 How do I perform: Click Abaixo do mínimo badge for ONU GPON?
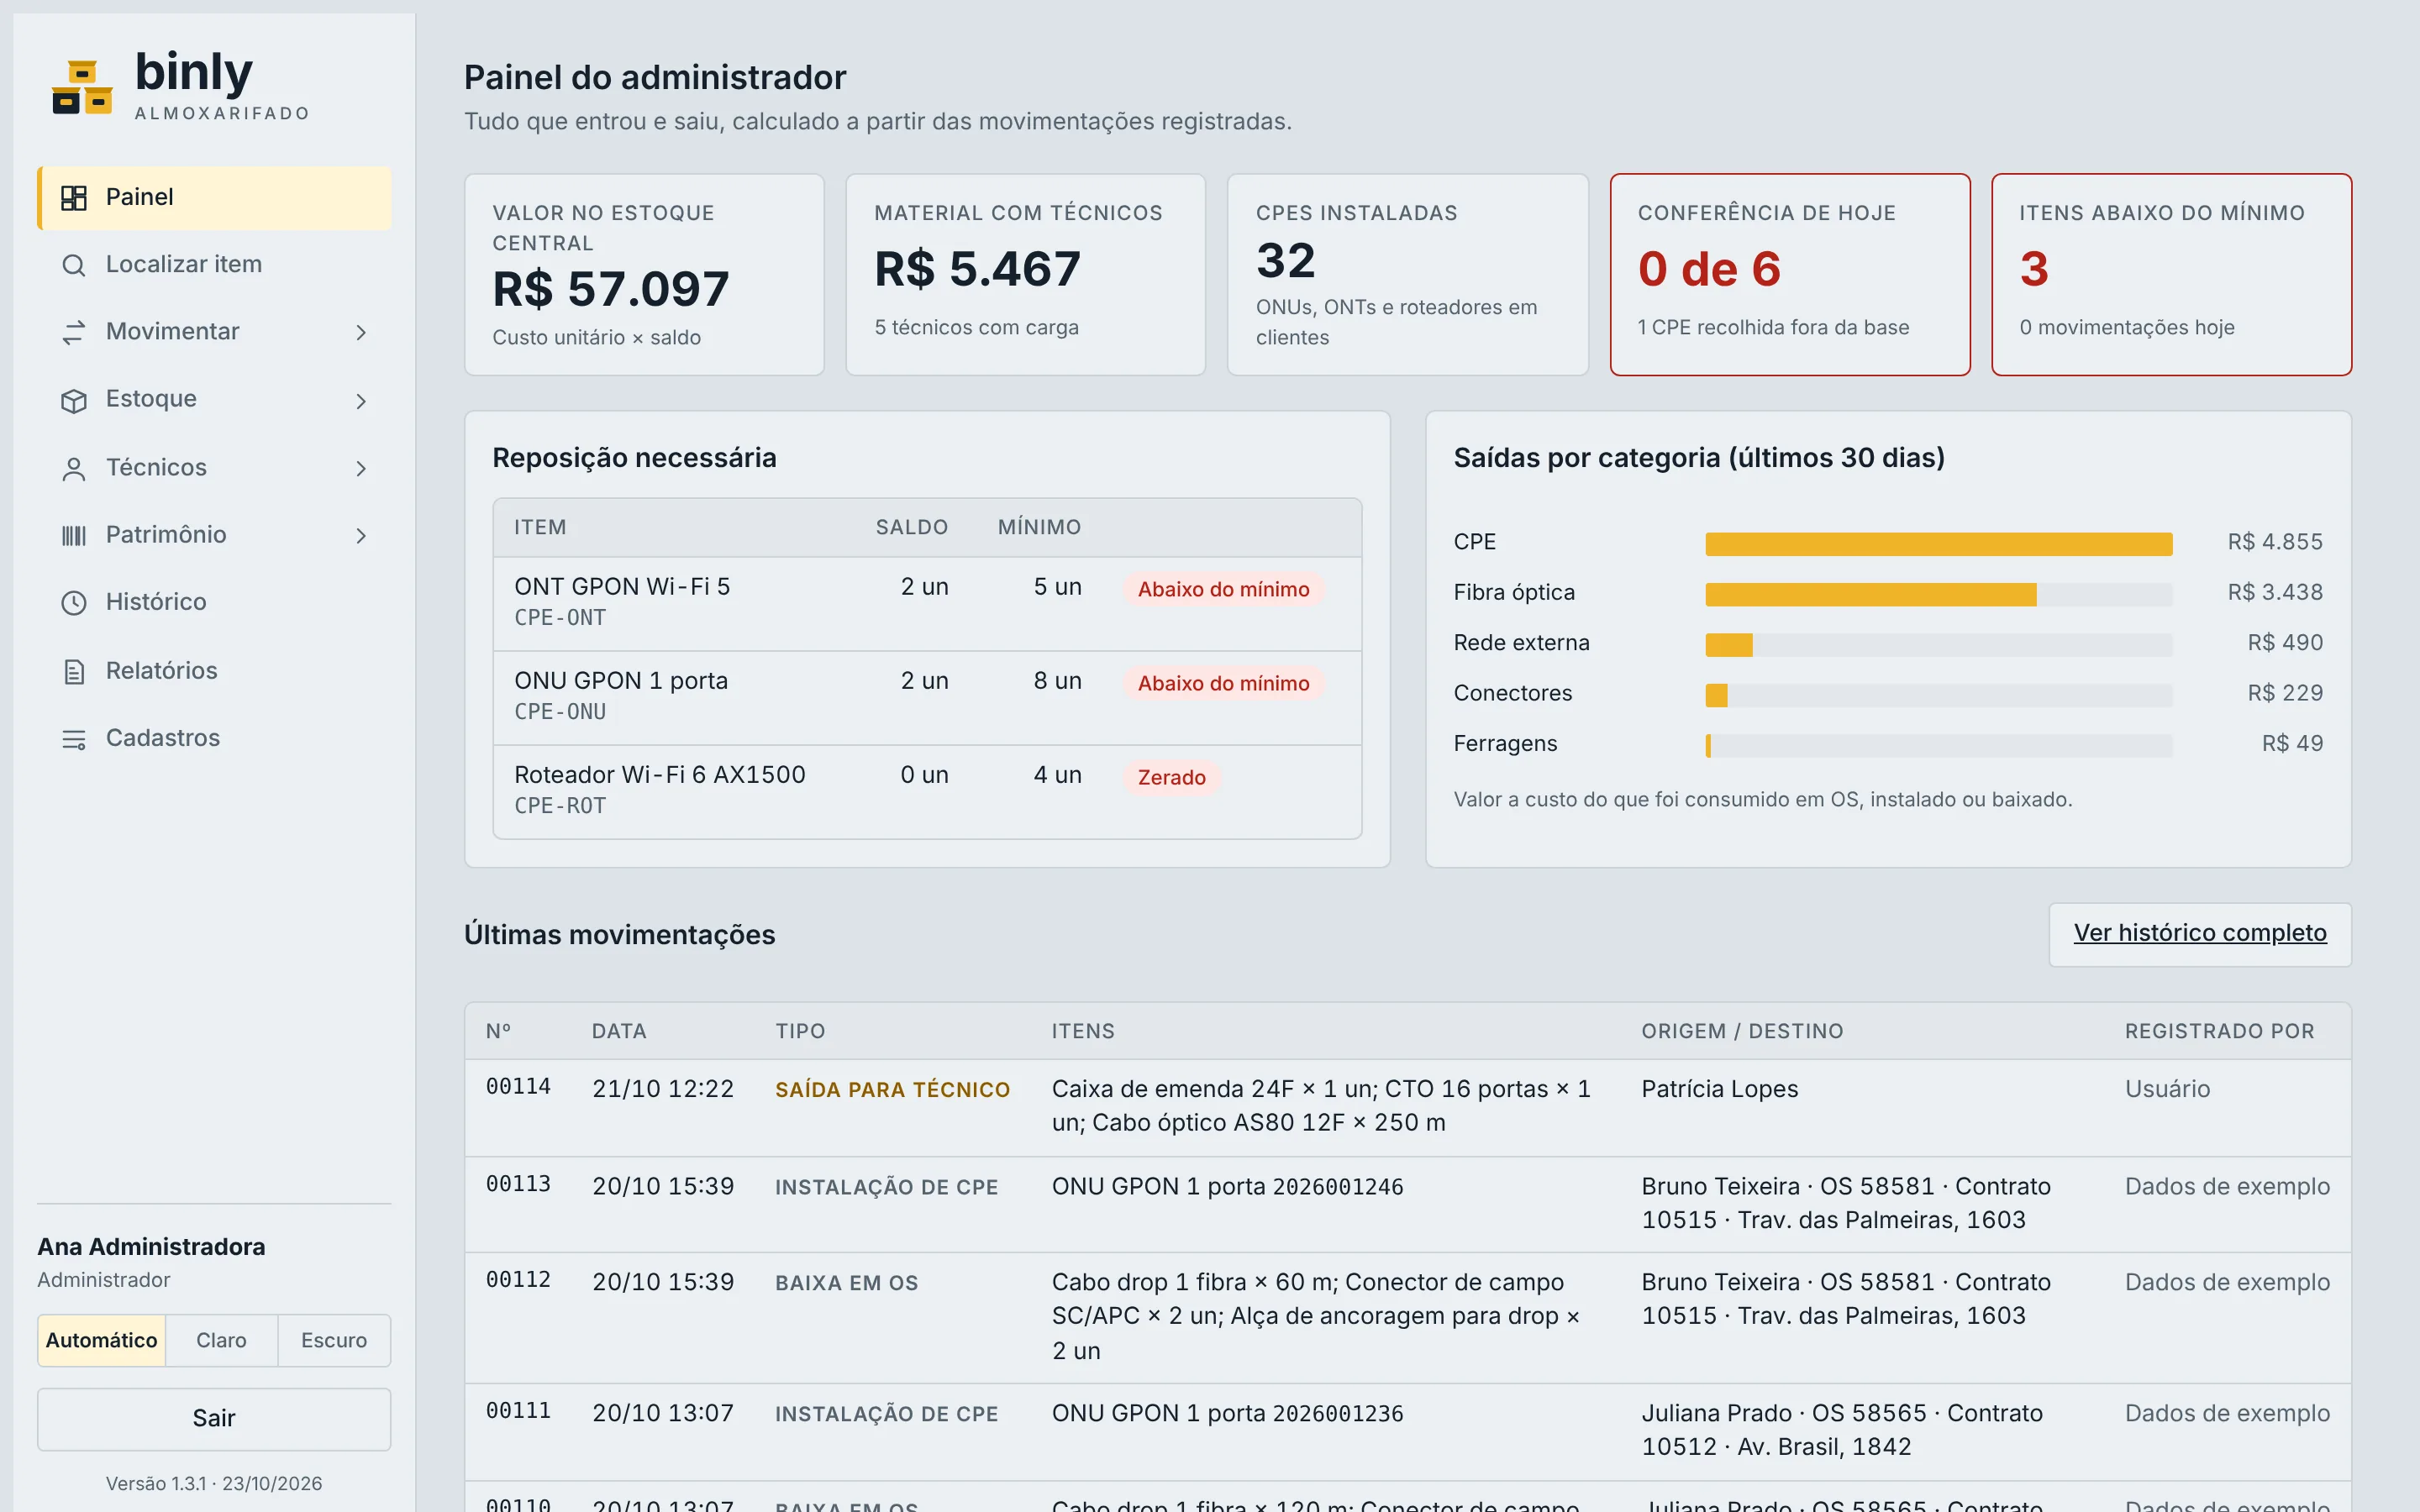pyautogui.click(x=1223, y=683)
